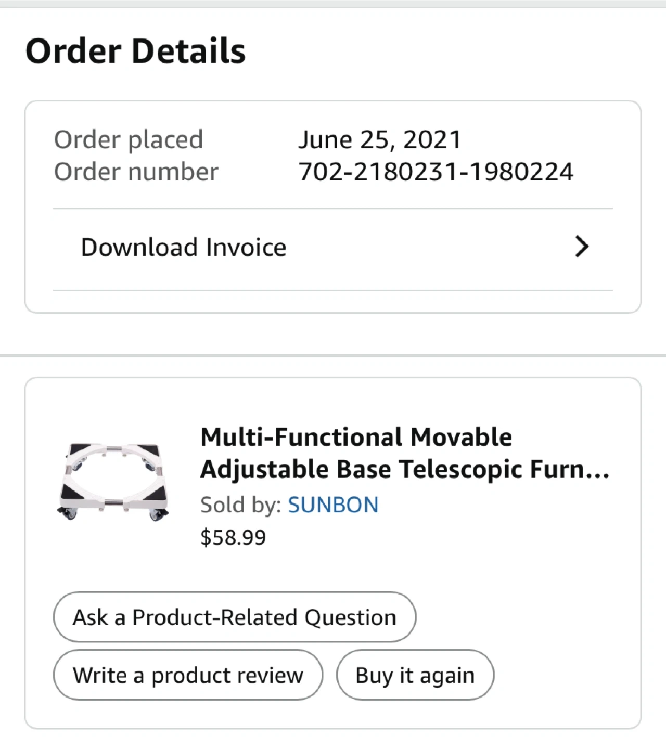The image size is (666, 749).
Task: Expand the Download Invoice chevron arrow
Action: coord(582,247)
